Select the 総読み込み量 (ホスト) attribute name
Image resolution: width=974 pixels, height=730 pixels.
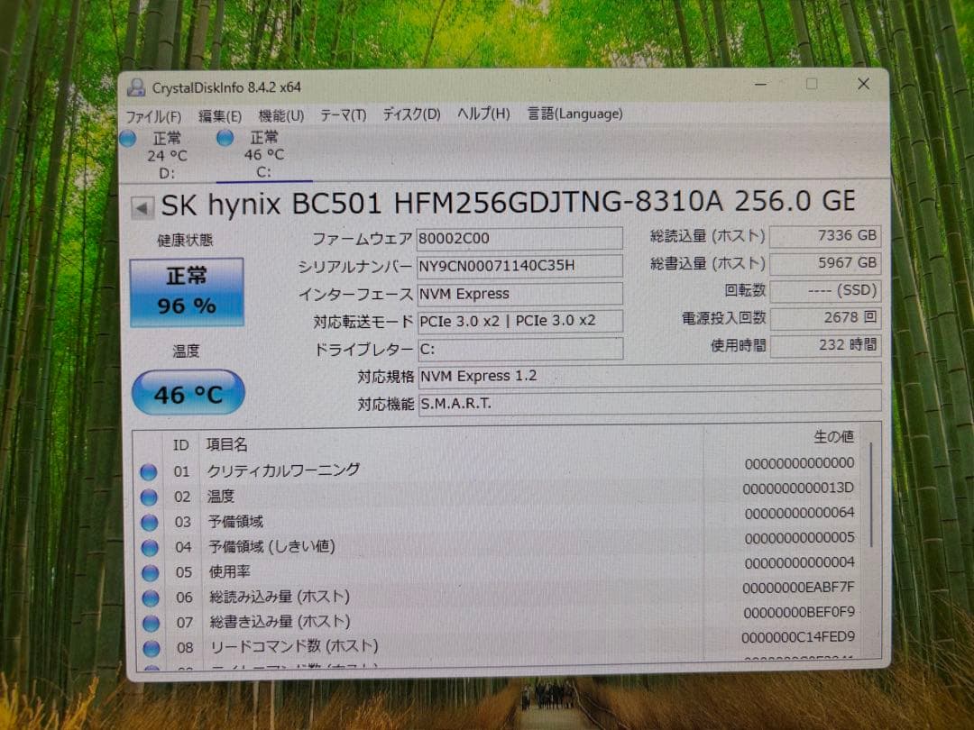point(280,598)
